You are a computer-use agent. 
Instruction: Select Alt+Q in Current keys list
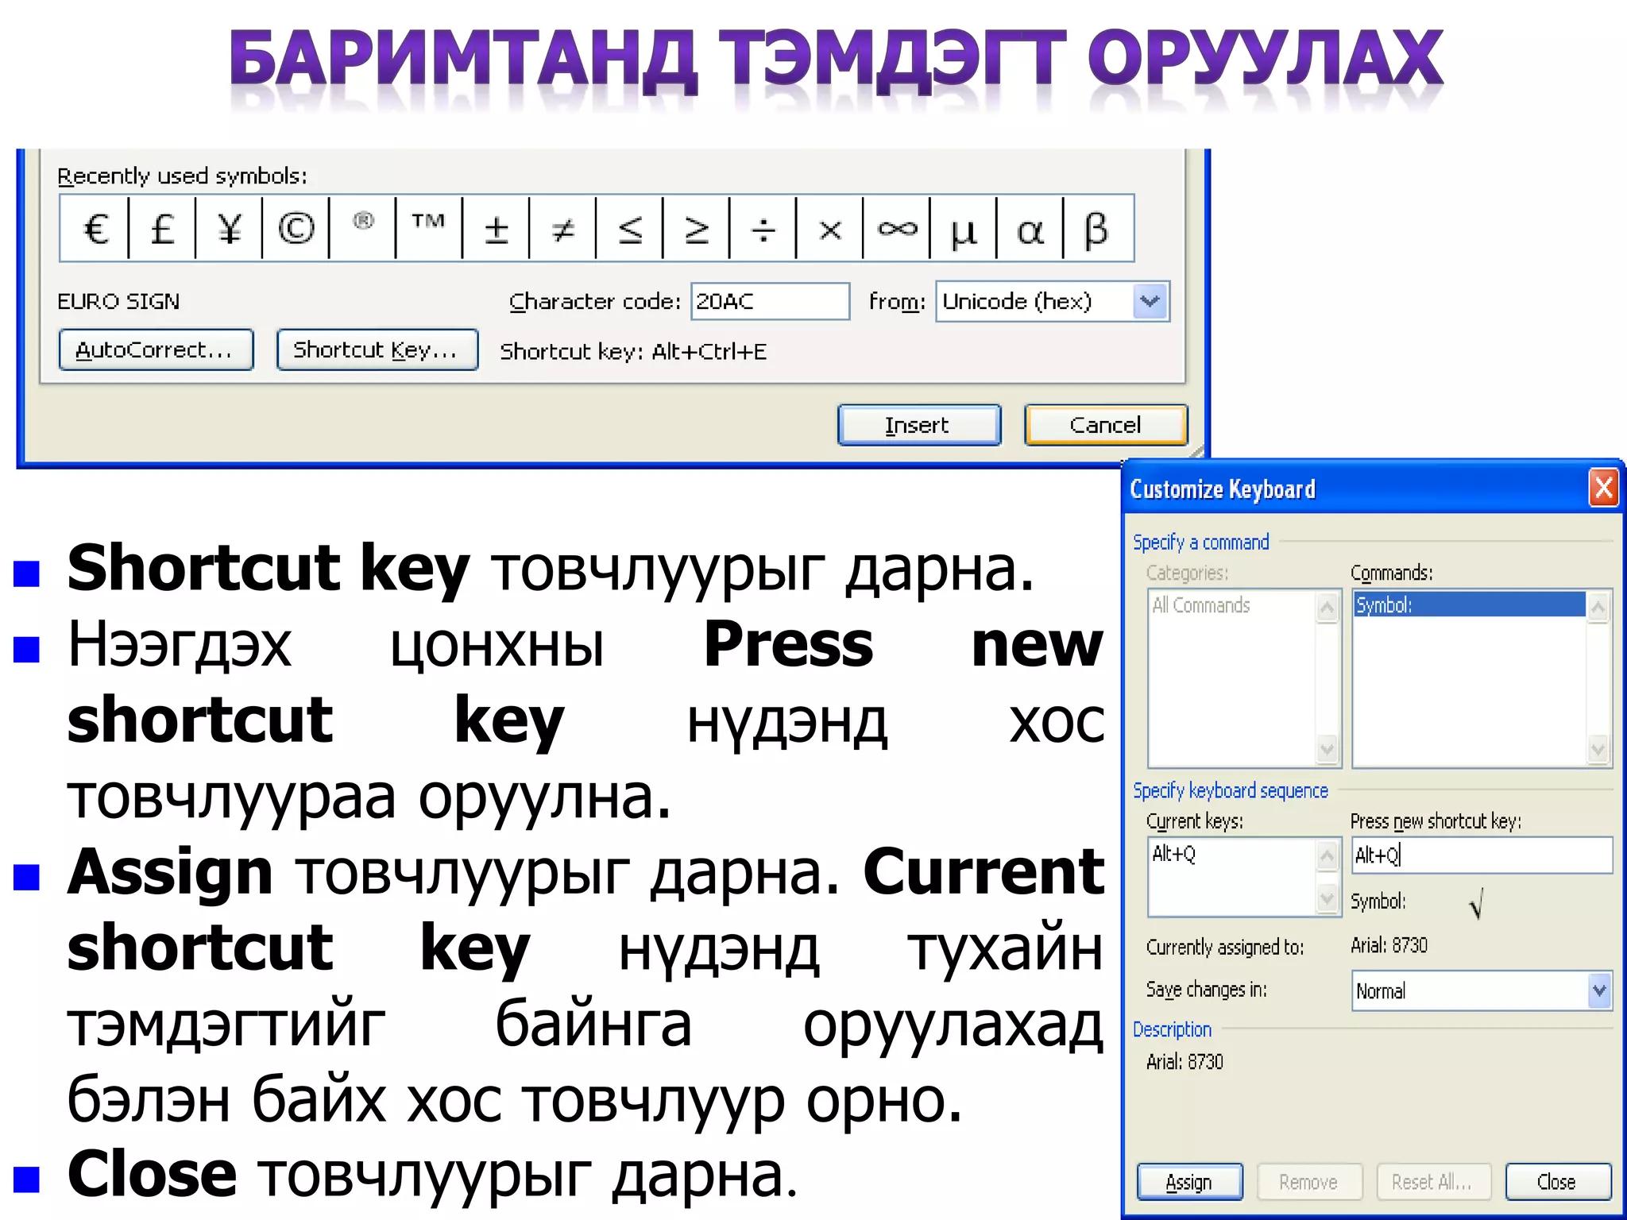click(x=1174, y=855)
